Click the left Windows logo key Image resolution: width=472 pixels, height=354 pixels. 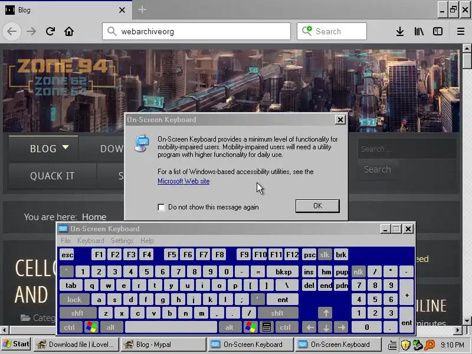[x=91, y=327]
